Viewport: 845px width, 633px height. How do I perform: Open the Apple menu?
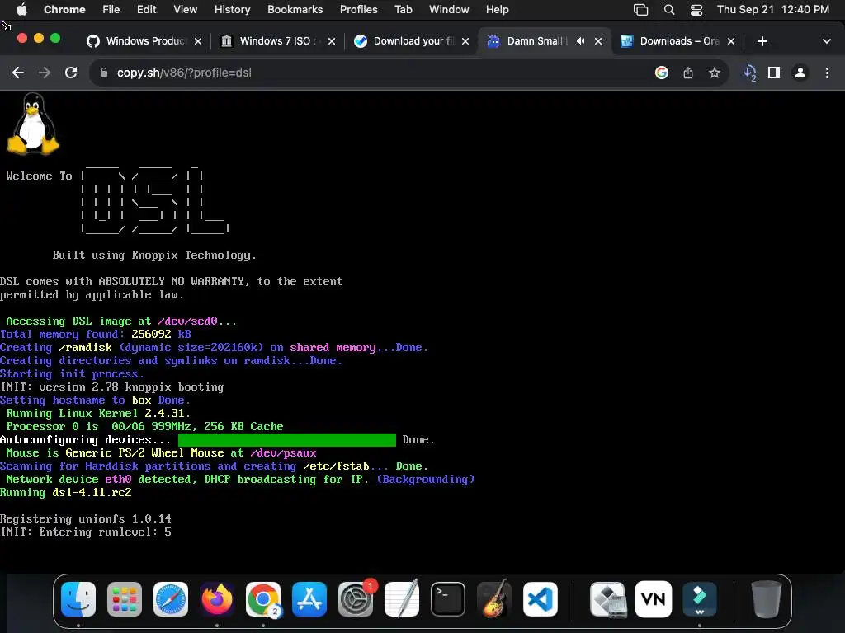click(21, 9)
